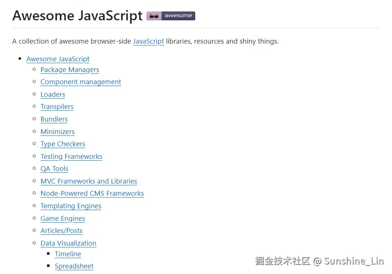Open the JavaScript link in description
The image size is (392, 274).
148,41
